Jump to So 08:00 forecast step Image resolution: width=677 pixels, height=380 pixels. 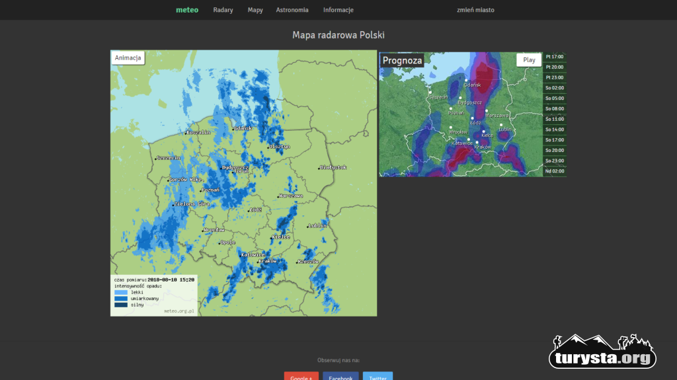(554, 108)
